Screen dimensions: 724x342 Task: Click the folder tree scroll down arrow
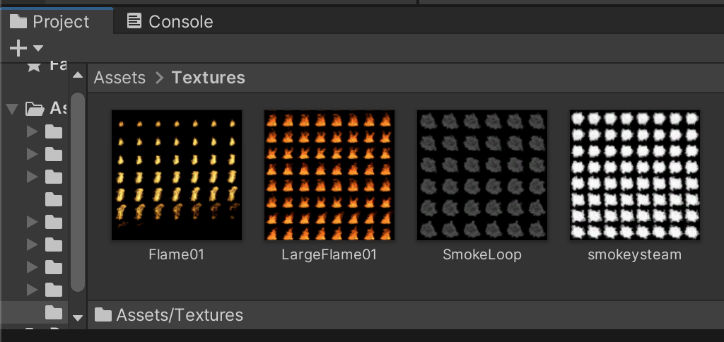pyautogui.click(x=78, y=317)
